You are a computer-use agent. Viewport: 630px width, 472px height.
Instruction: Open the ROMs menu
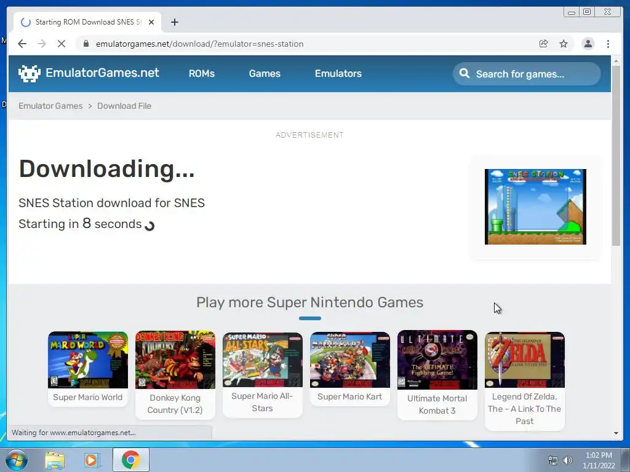(x=202, y=74)
